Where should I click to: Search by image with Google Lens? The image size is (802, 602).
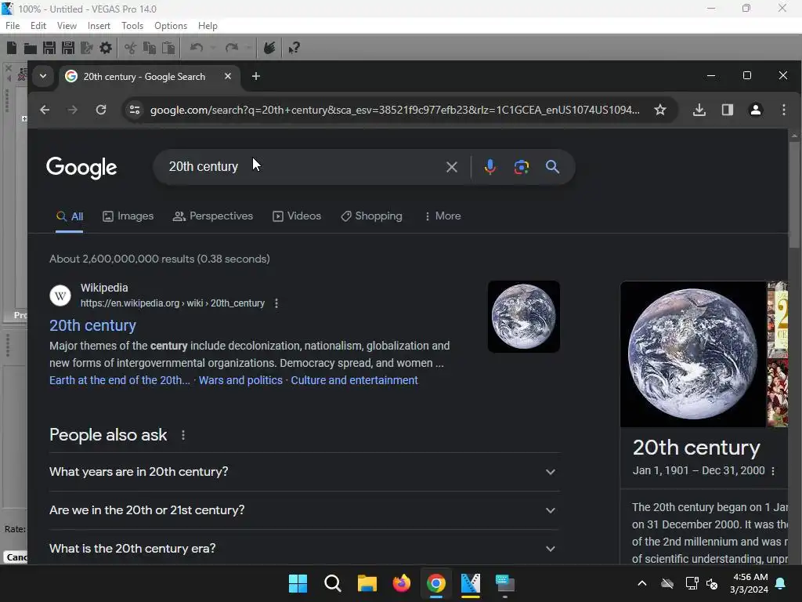click(521, 167)
